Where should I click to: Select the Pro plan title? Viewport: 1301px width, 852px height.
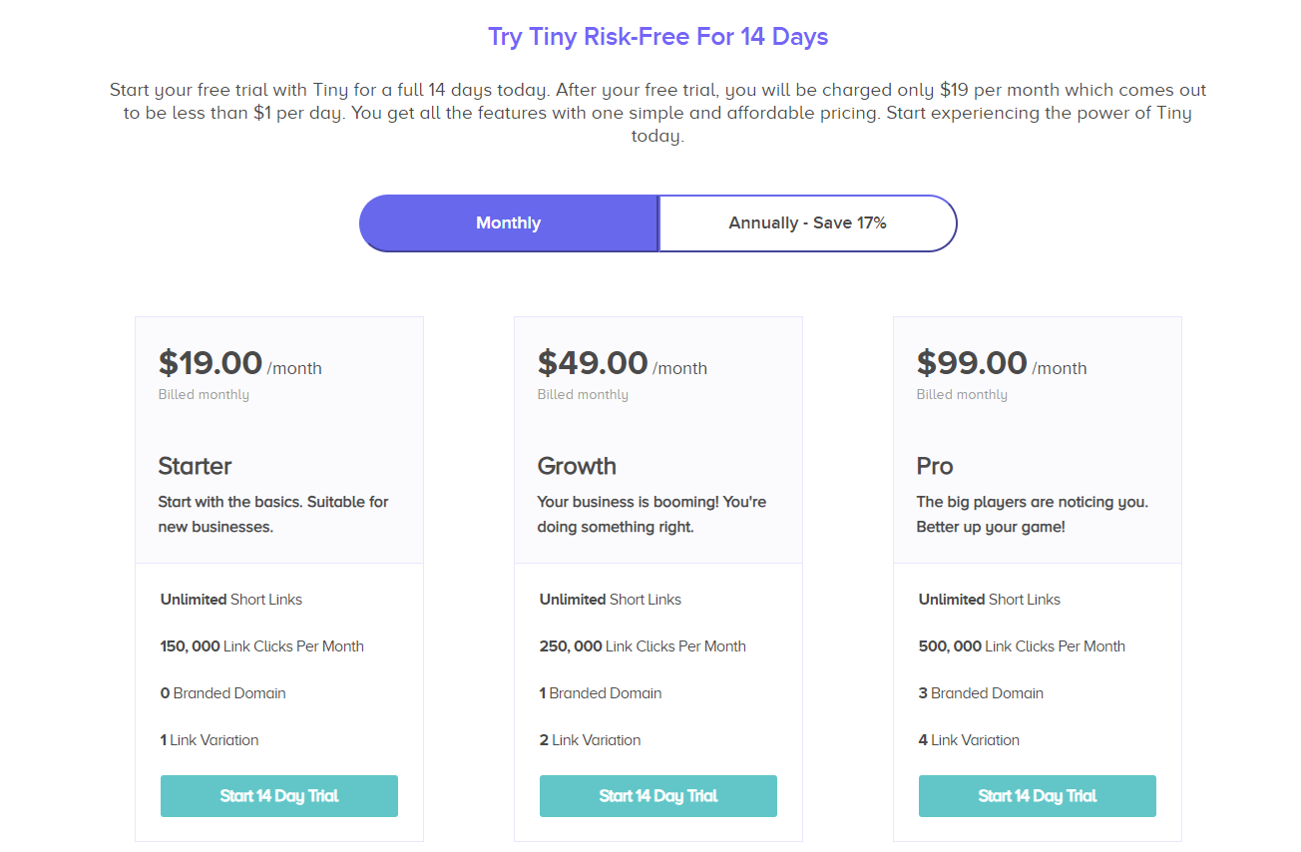pos(935,466)
